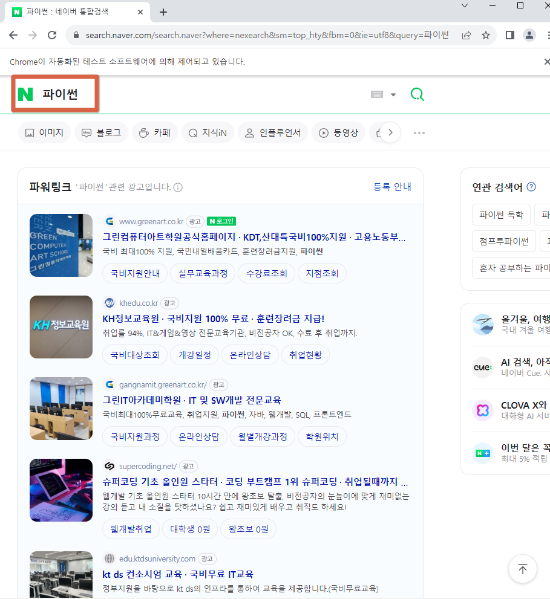Click the 실무교육과정 button
This screenshot has width=550, height=599.
point(203,273)
